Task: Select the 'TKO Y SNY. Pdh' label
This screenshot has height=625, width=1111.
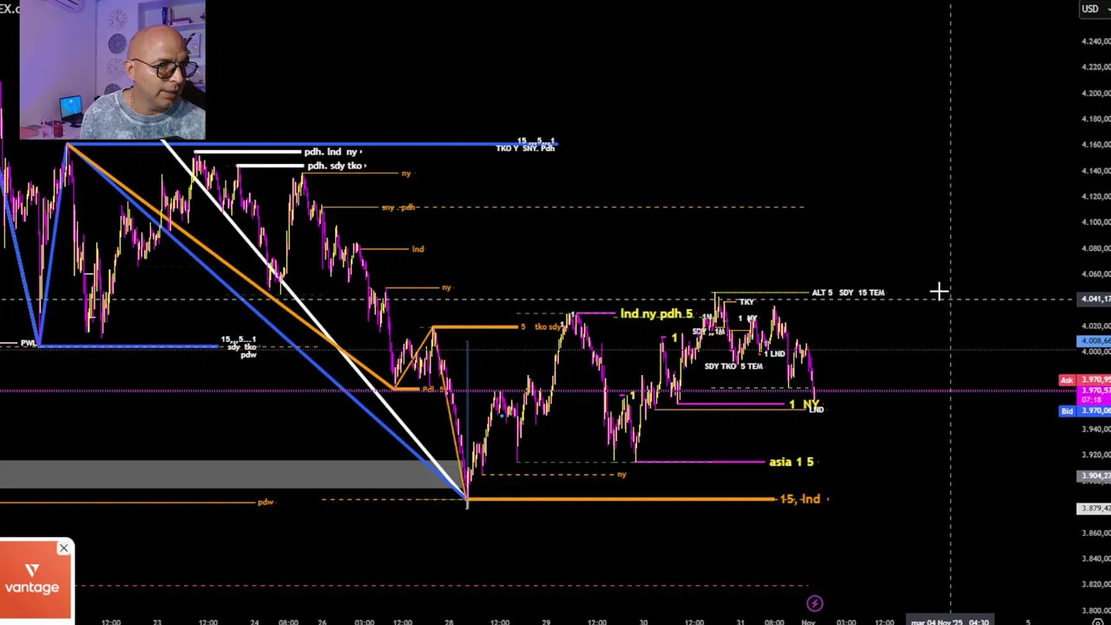Action: pyautogui.click(x=525, y=148)
